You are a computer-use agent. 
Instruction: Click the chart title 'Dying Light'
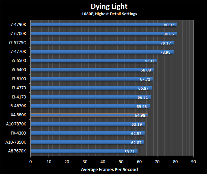tap(109, 7)
